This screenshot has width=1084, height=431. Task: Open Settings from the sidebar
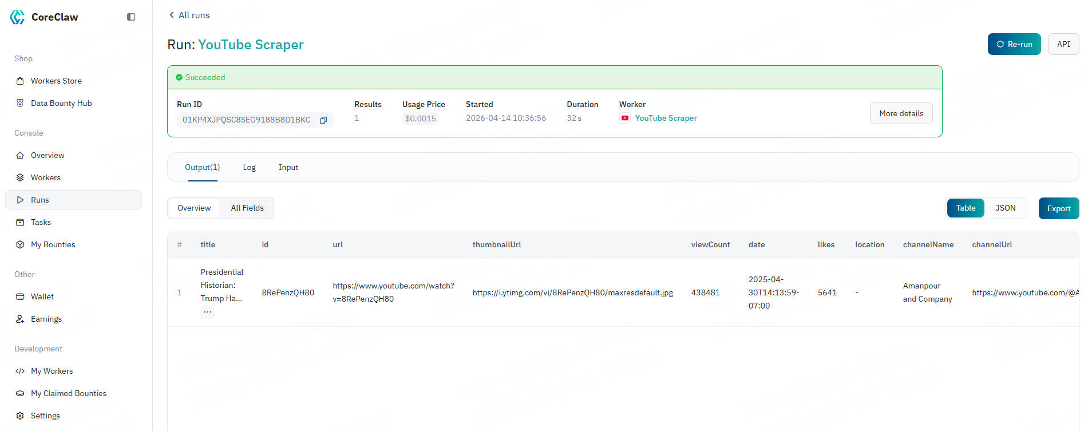[45, 416]
